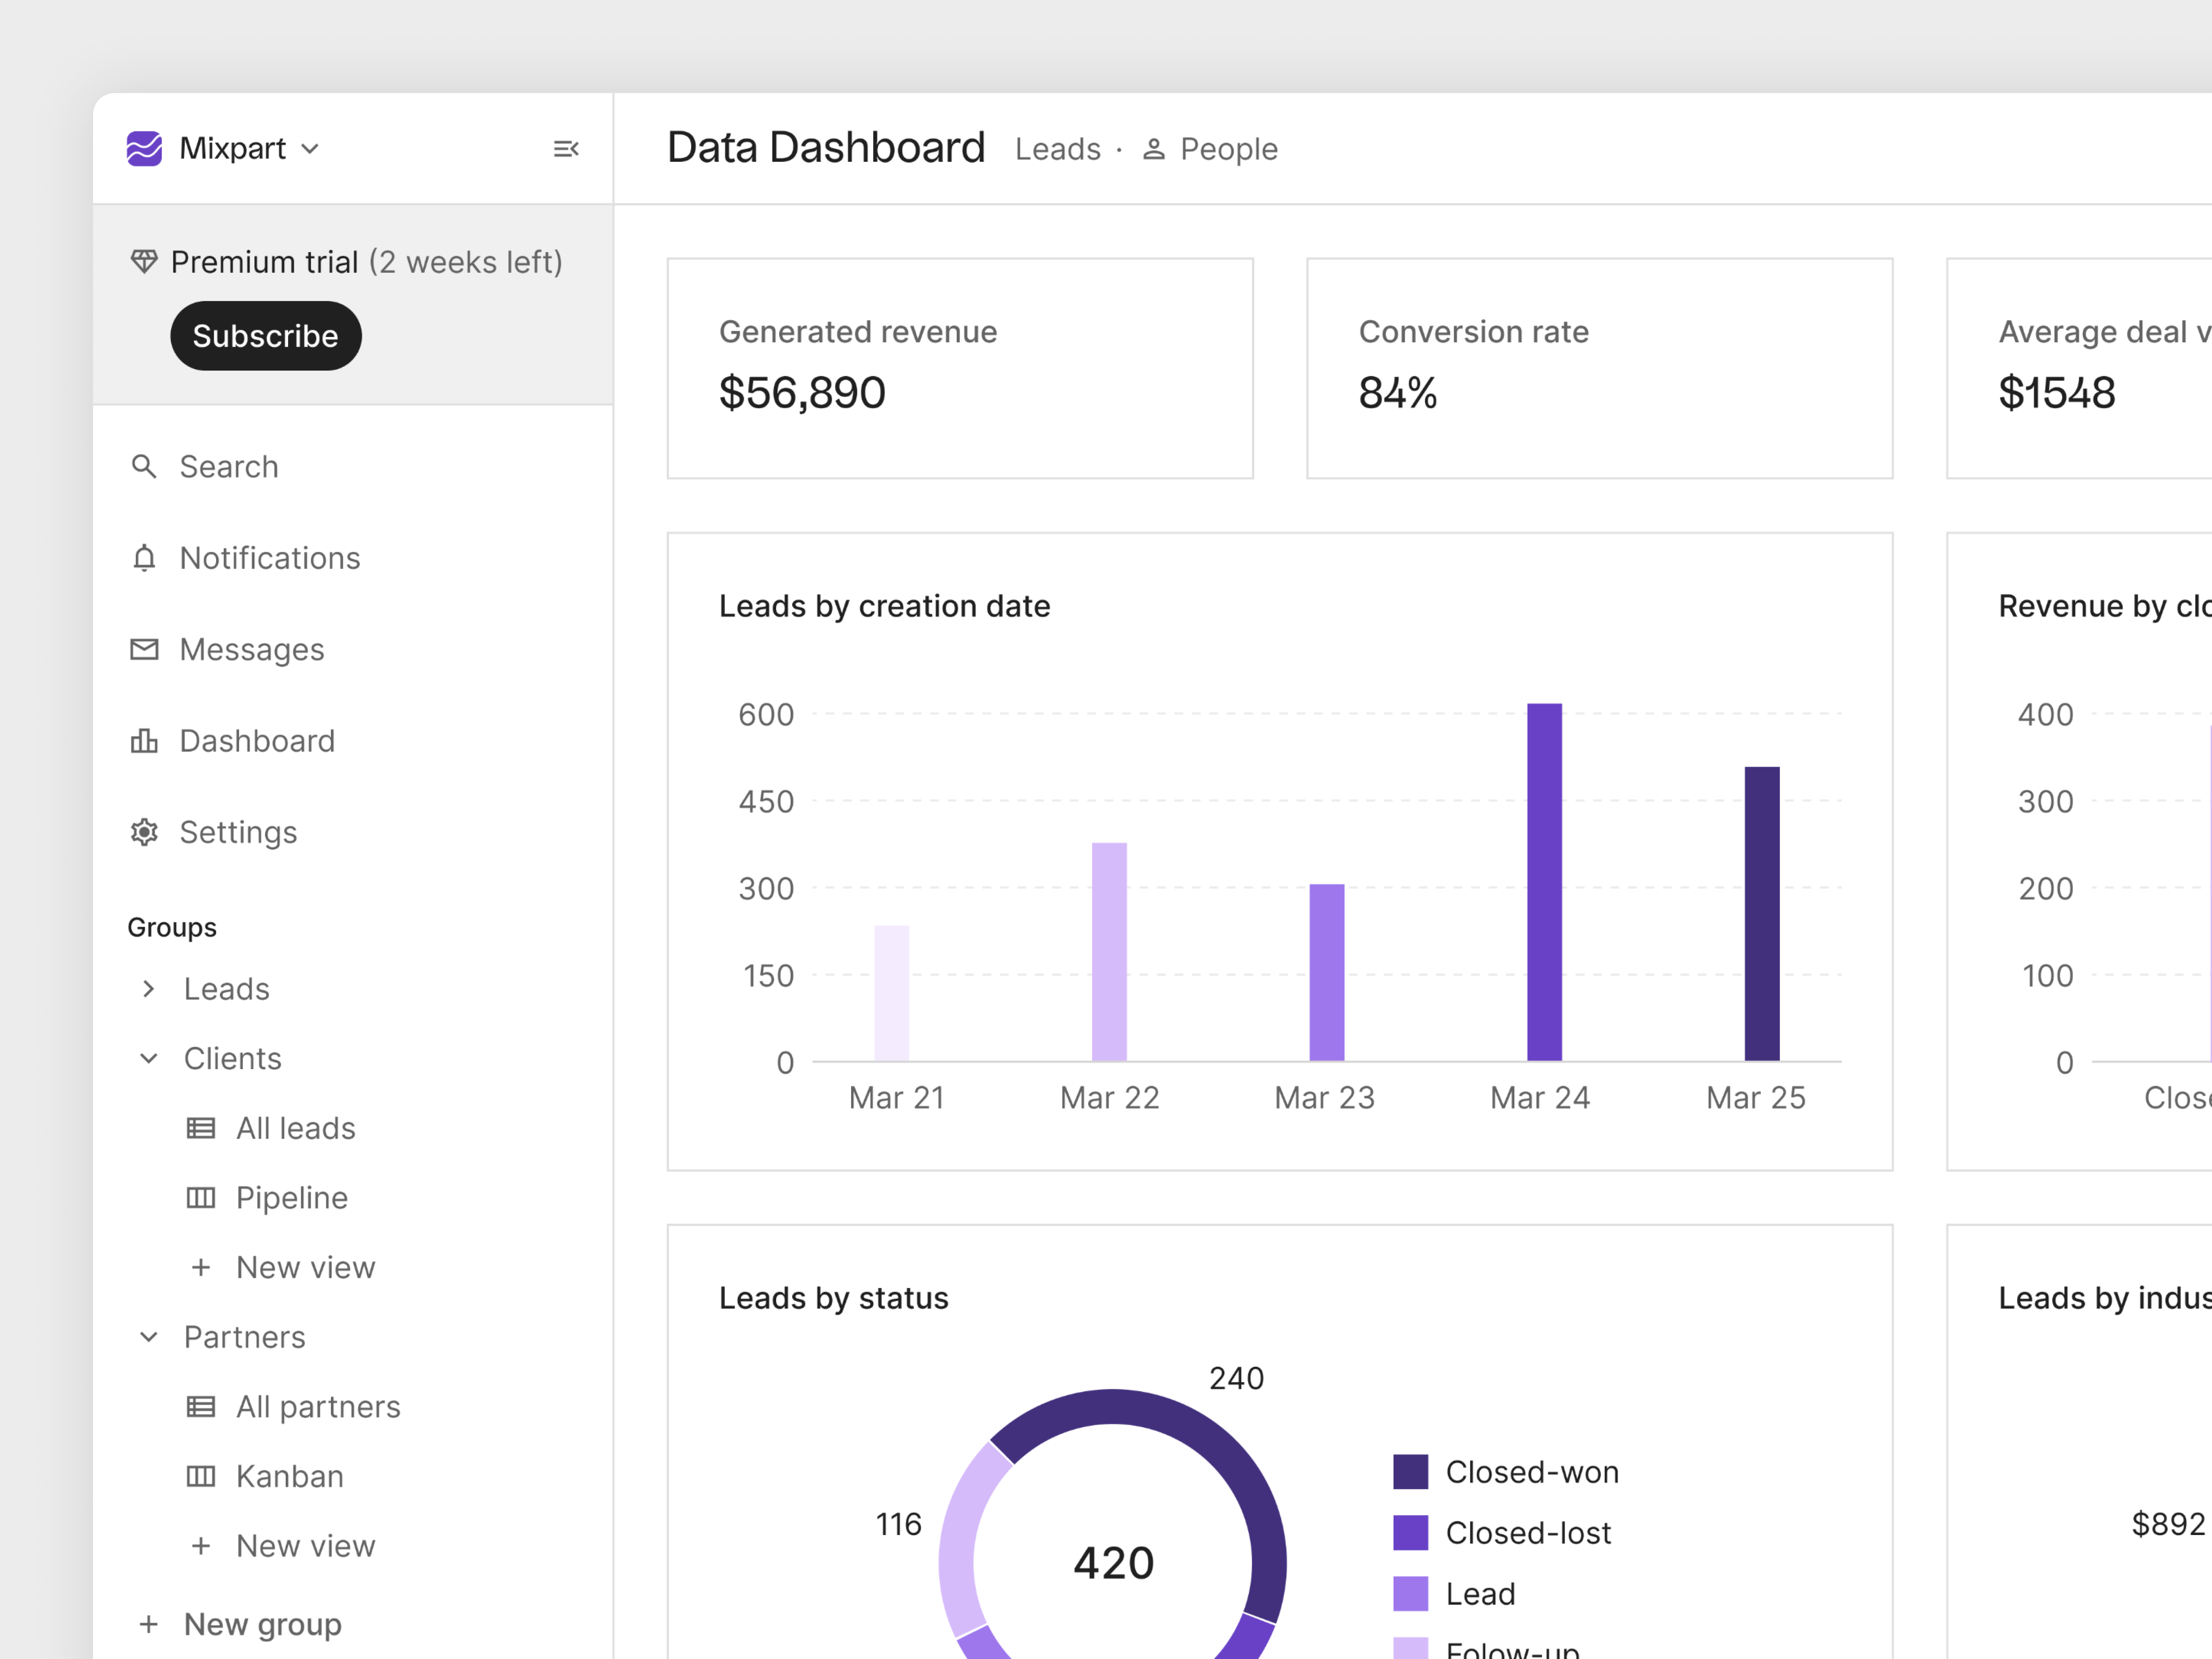Click plus icon for Clients New view
Image resolution: width=2212 pixels, height=1659 pixels.
point(201,1268)
